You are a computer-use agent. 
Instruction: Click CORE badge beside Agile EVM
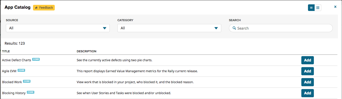pos(21,70)
